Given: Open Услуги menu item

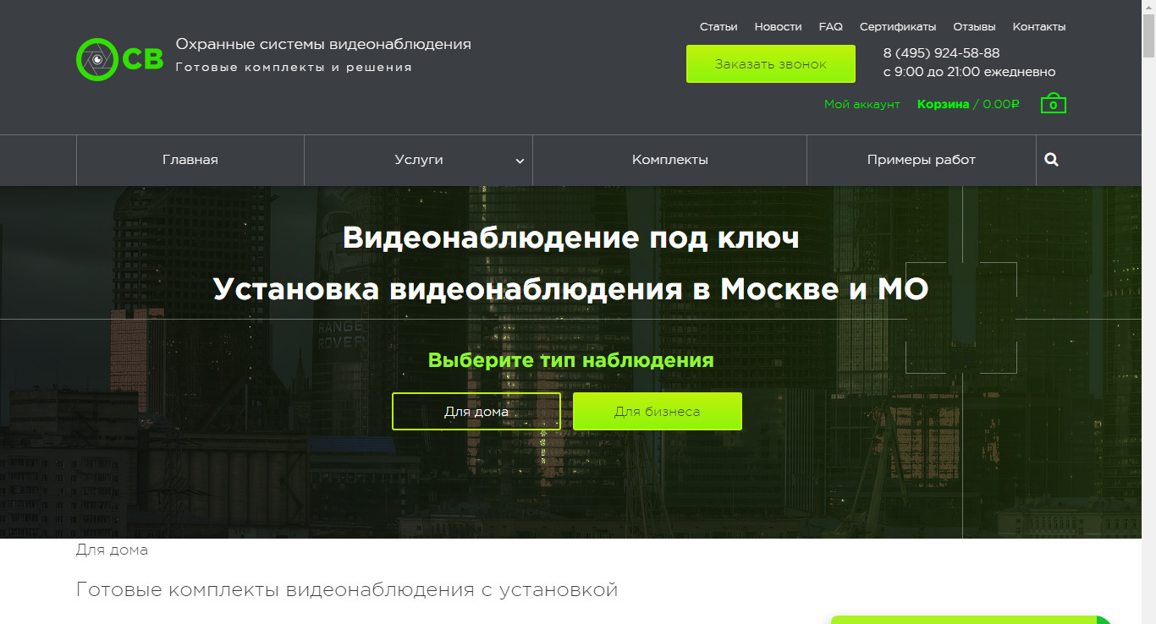Looking at the screenshot, I should (418, 160).
